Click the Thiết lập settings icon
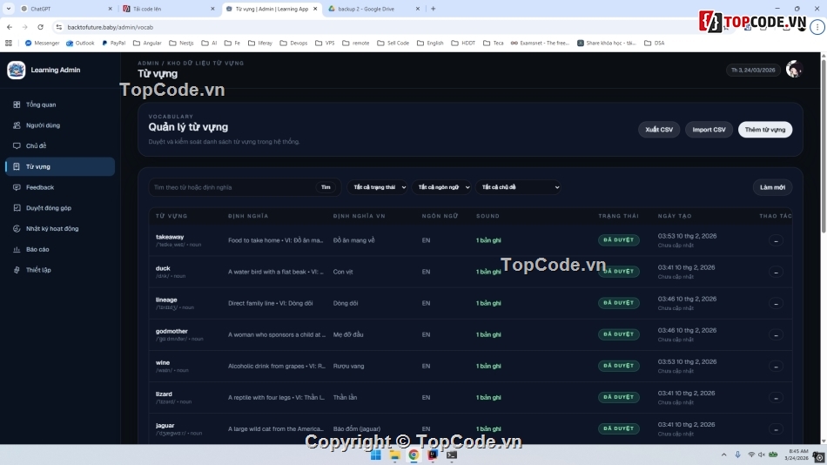Screen dimensions: 827x465 (x=17, y=270)
